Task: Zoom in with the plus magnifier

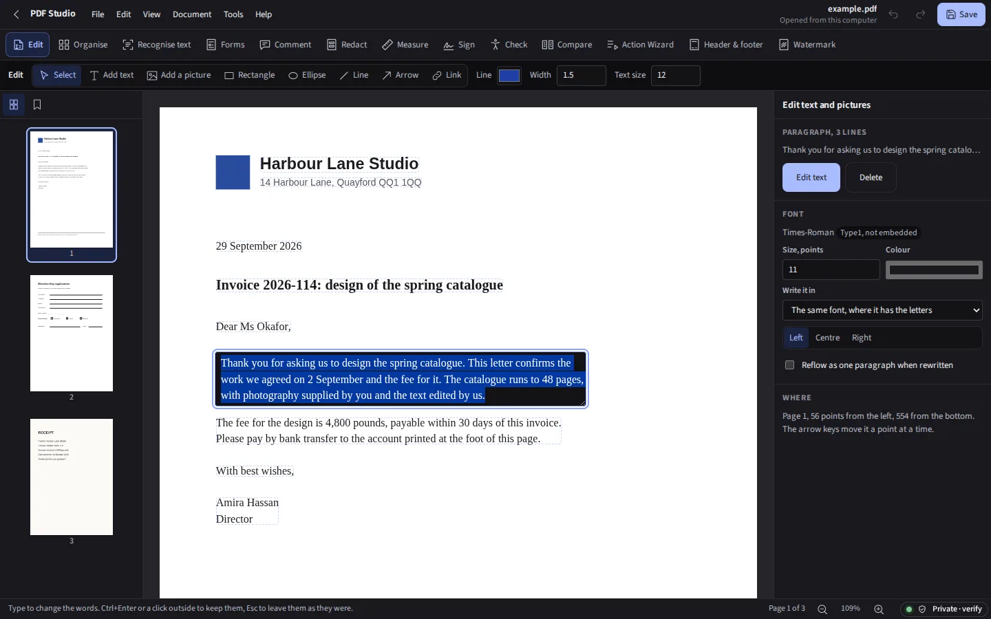Action: pos(879,609)
